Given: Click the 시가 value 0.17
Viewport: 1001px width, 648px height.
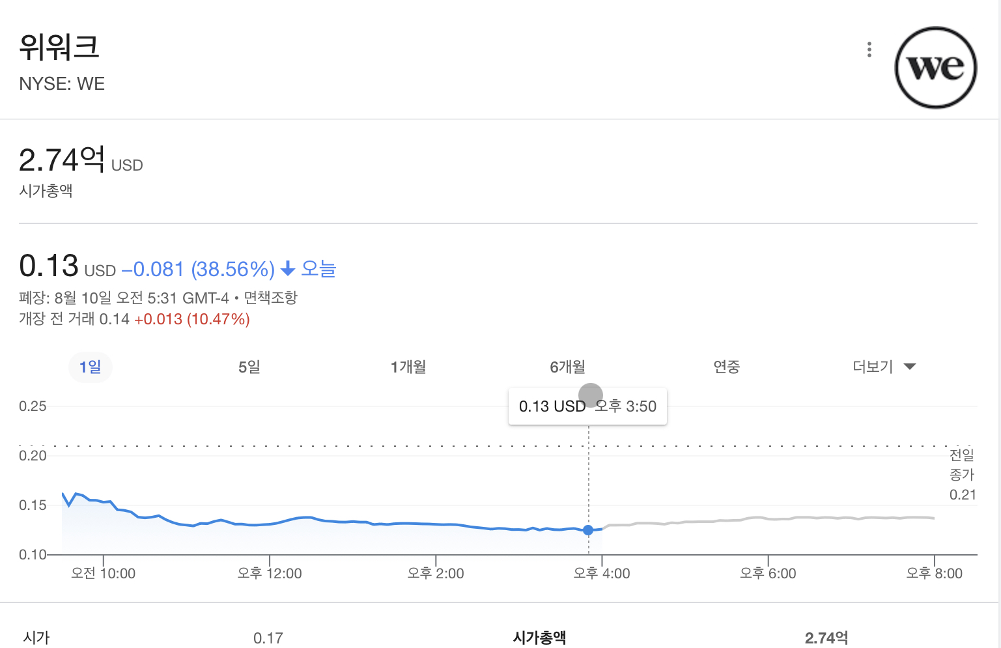Looking at the screenshot, I should click(268, 638).
